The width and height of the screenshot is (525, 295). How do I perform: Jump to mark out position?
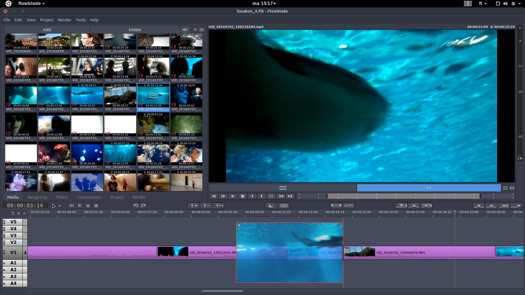[290, 196]
